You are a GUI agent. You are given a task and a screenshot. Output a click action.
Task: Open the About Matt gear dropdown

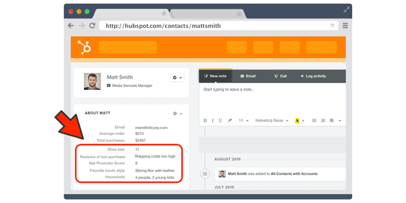(178, 114)
